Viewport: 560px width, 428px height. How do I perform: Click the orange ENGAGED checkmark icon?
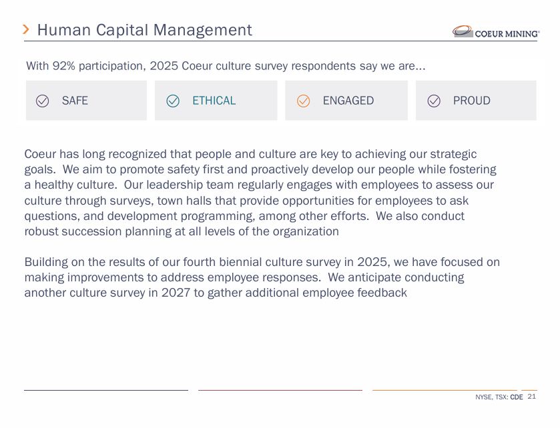(x=303, y=101)
